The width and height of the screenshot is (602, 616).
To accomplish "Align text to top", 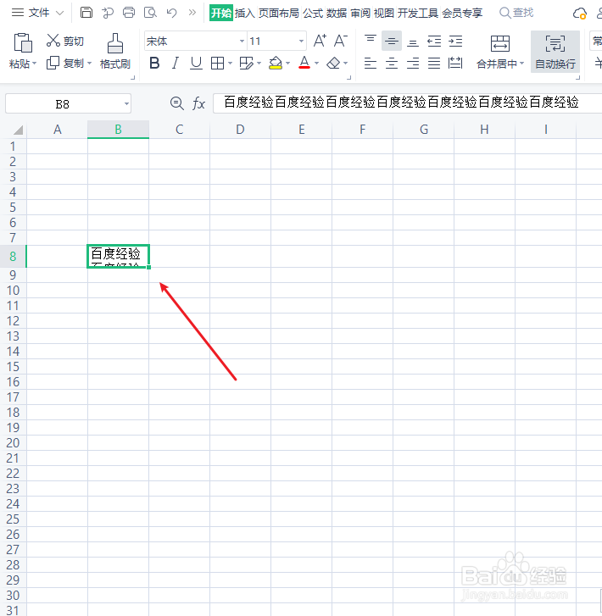I will [x=371, y=40].
